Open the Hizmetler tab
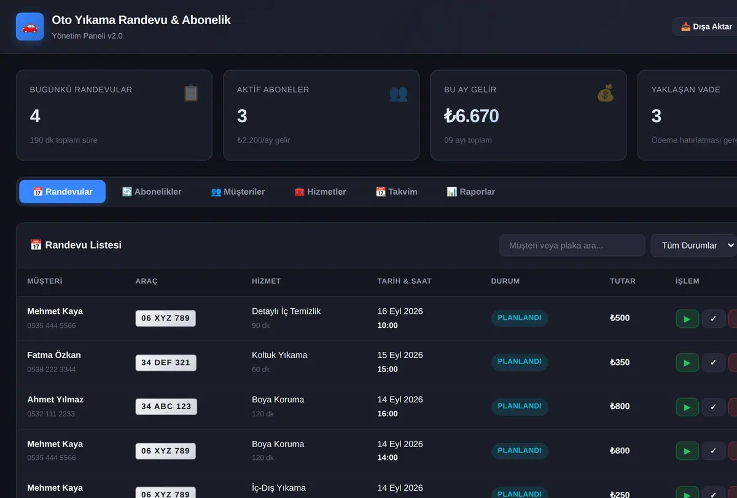The image size is (737, 498). tap(320, 192)
